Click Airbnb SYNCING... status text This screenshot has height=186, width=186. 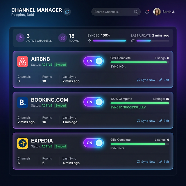pyautogui.click(x=118, y=67)
